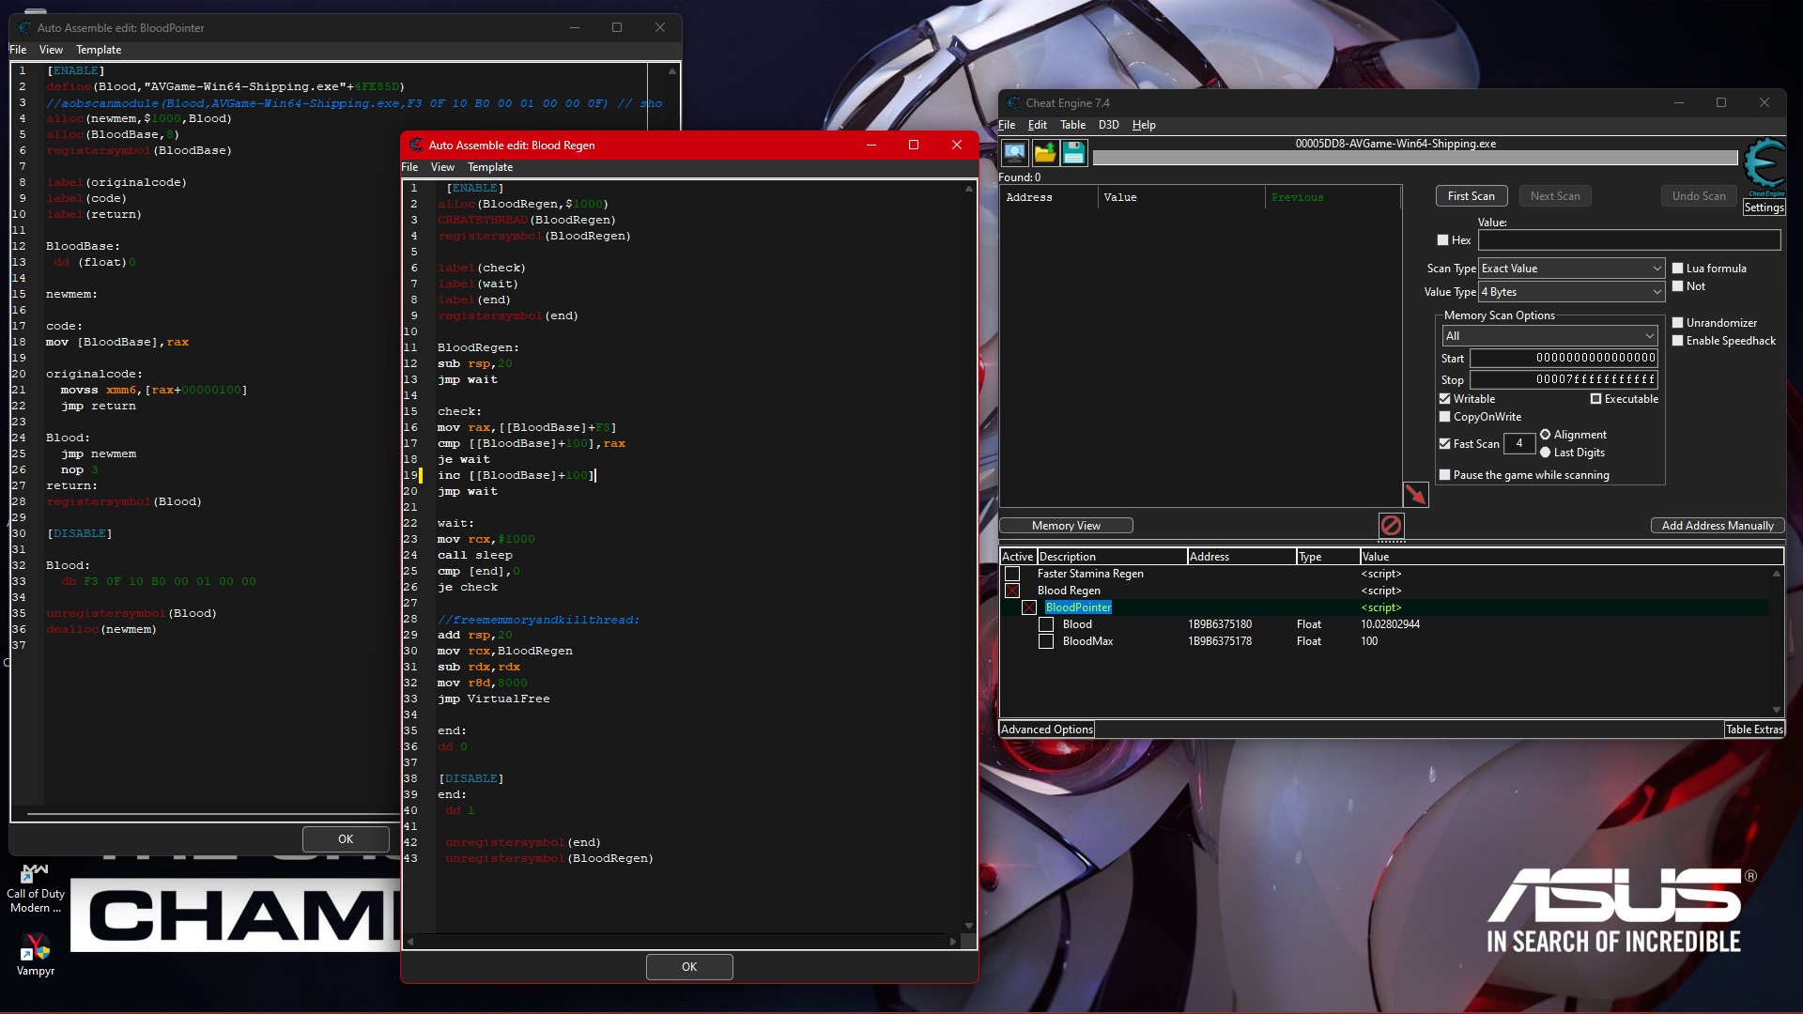The width and height of the screenshot is (1803, 1014).
Task: Open the Template menu in Blood Regen editor
Action: 489,167
